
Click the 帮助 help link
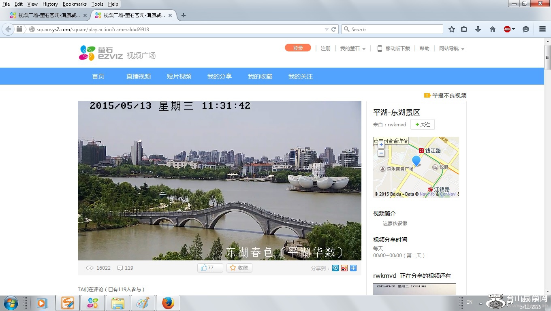pos(425,49)
